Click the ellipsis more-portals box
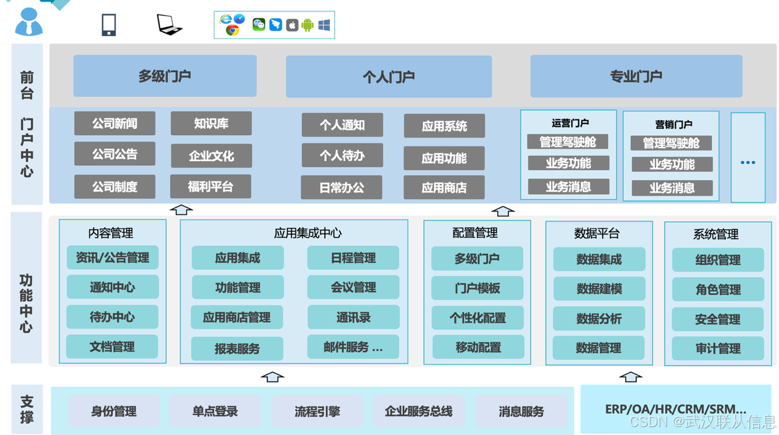Image resolution: width=779 pixels, height=435 pixels. pyautogui.click(x=748, y=157)
